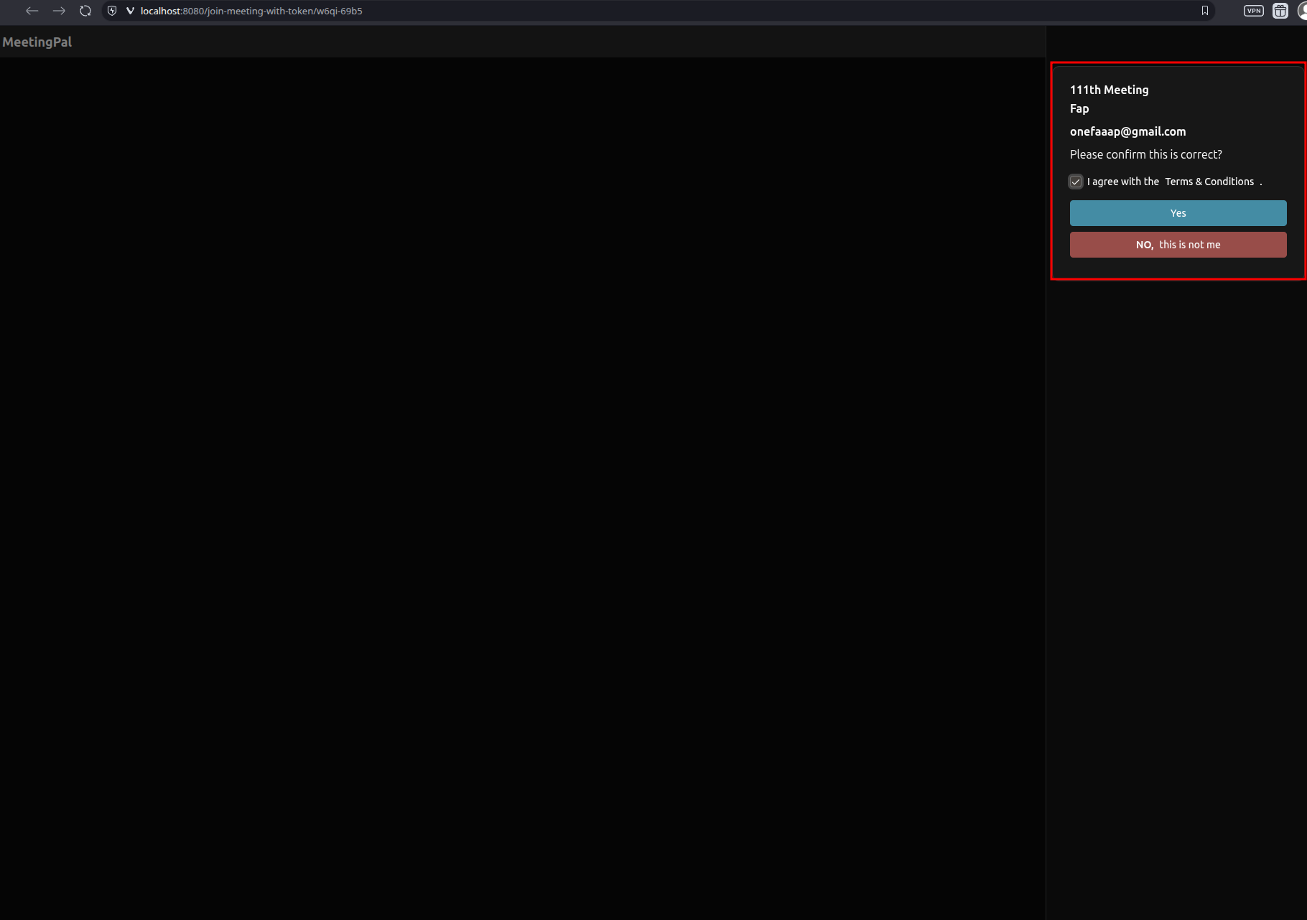Click the MeetingPal logo in header
Screen dimensions: 1307x920
click(37, 42)
